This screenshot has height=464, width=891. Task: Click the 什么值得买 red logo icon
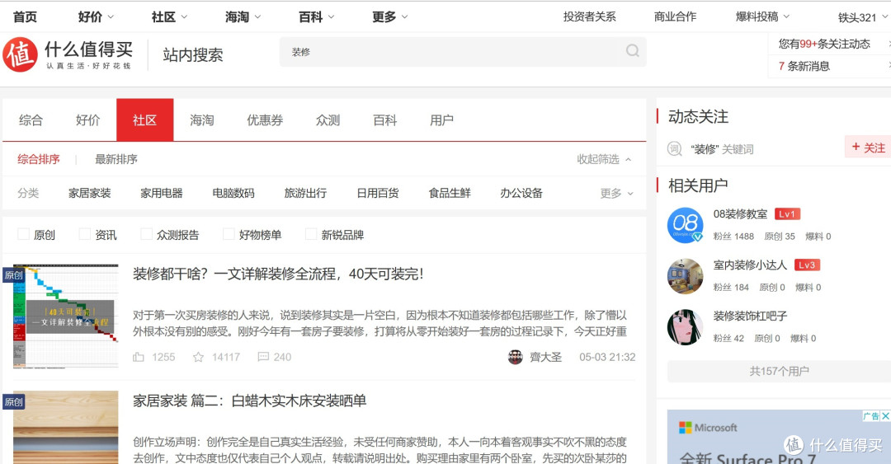point(20,54)
